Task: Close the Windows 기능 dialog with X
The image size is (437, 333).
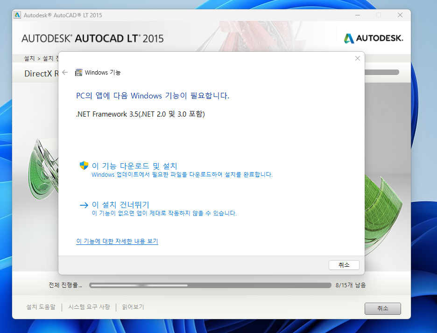Action: coord(358,58)
